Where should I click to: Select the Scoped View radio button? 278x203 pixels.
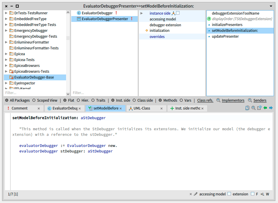coord(34,100)
